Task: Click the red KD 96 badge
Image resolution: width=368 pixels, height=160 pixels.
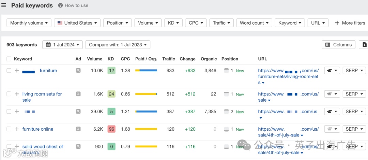Action: [111, 129]
